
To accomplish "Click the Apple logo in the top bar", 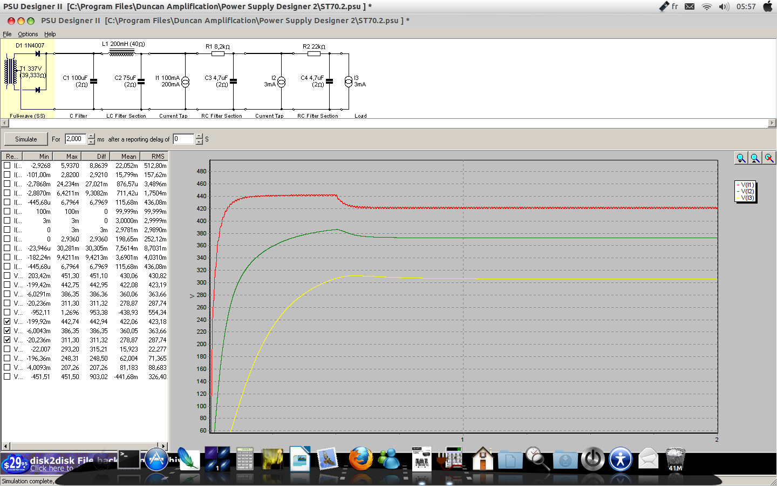I will tap(768, 6).
